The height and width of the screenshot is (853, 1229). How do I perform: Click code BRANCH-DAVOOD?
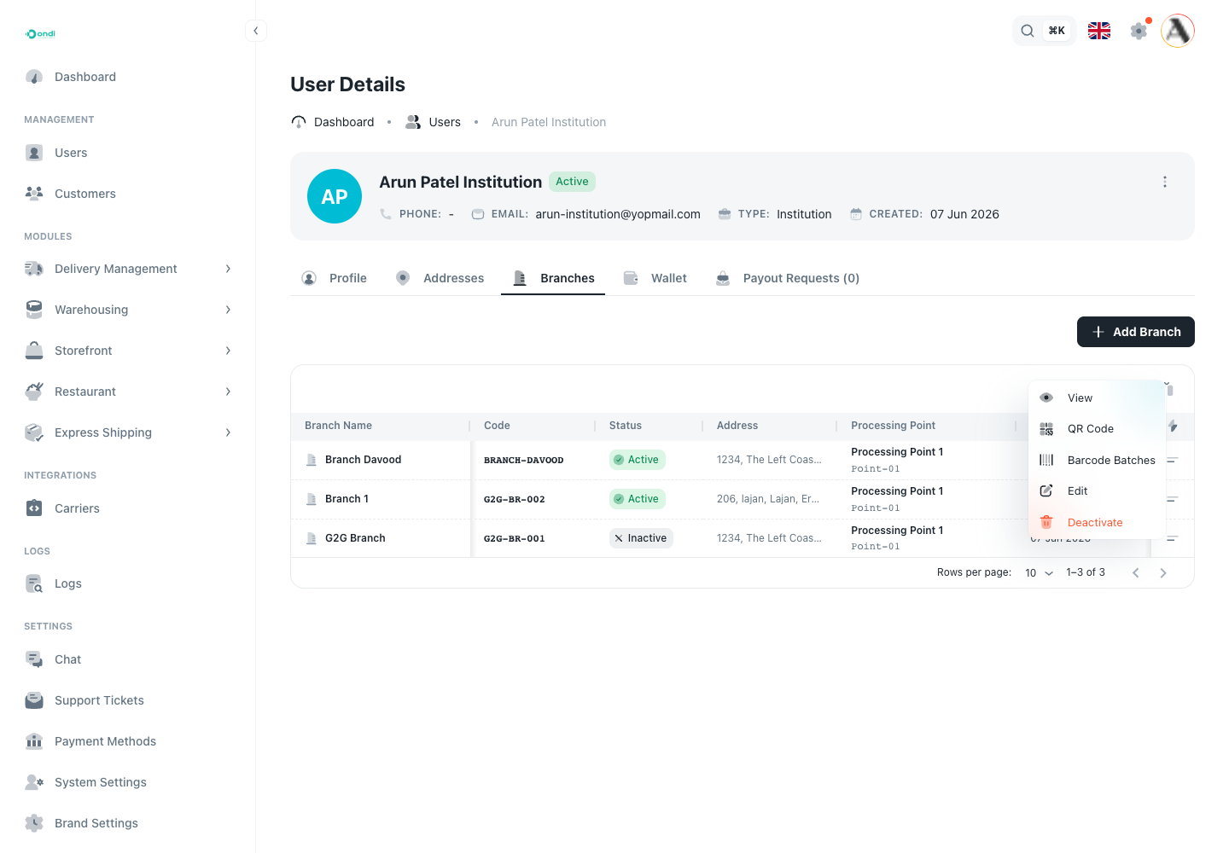[523, 460]
